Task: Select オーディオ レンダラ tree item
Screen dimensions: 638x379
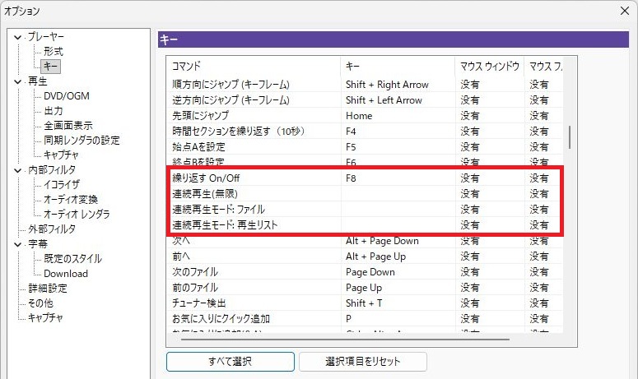Action: point(77,215)
